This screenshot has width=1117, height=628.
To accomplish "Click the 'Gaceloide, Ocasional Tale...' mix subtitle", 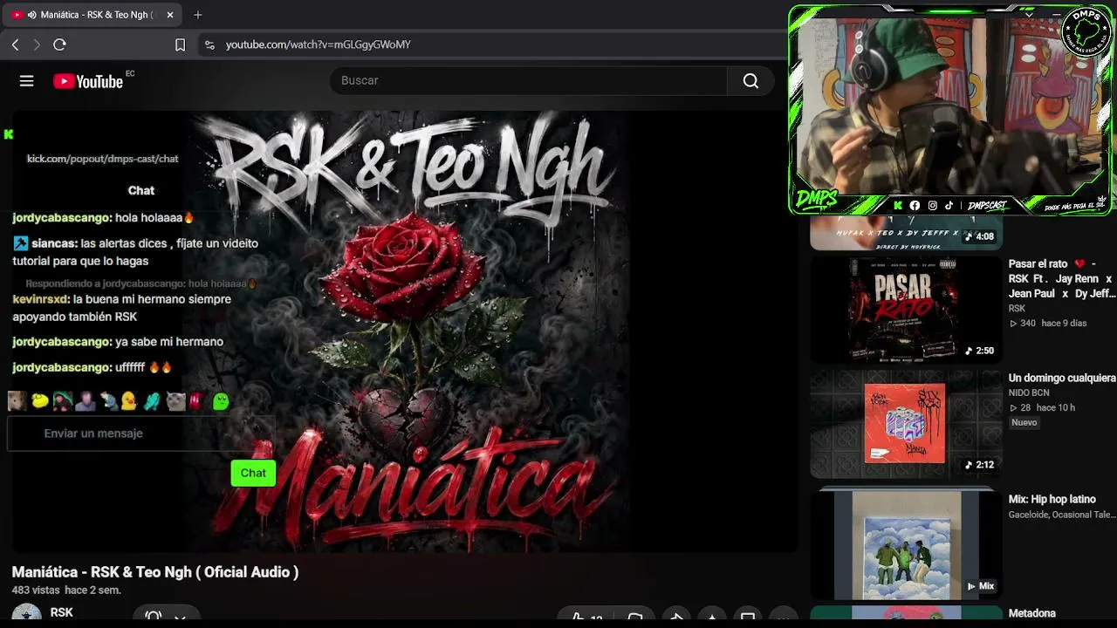I will 1062,515.
